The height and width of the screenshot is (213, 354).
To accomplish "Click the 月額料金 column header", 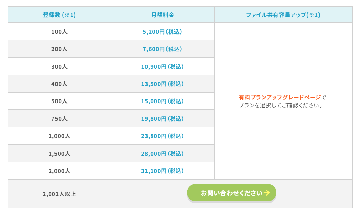I will pyautogui.click(x=162, y=15).
